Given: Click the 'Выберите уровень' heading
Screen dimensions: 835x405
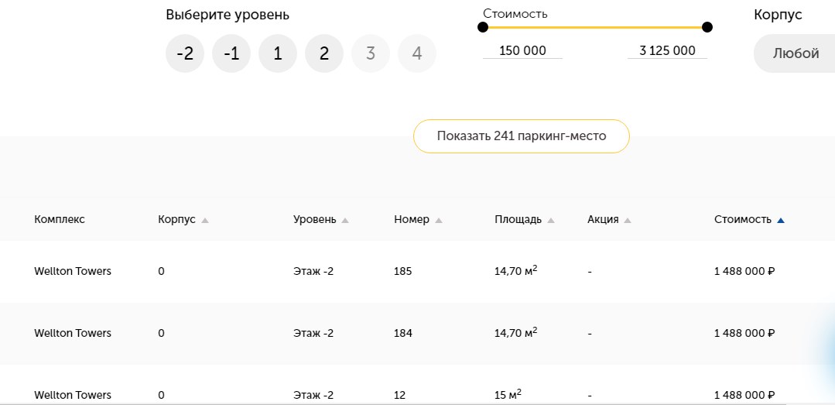Looking at the screenshot, I should (228, 15).
